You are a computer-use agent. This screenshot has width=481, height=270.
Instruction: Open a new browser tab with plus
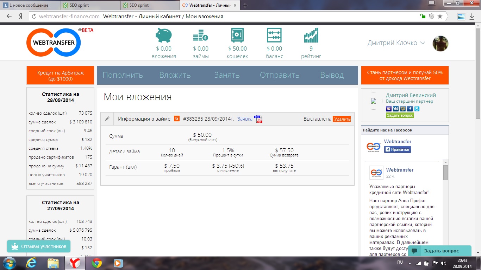coord(245,5)
